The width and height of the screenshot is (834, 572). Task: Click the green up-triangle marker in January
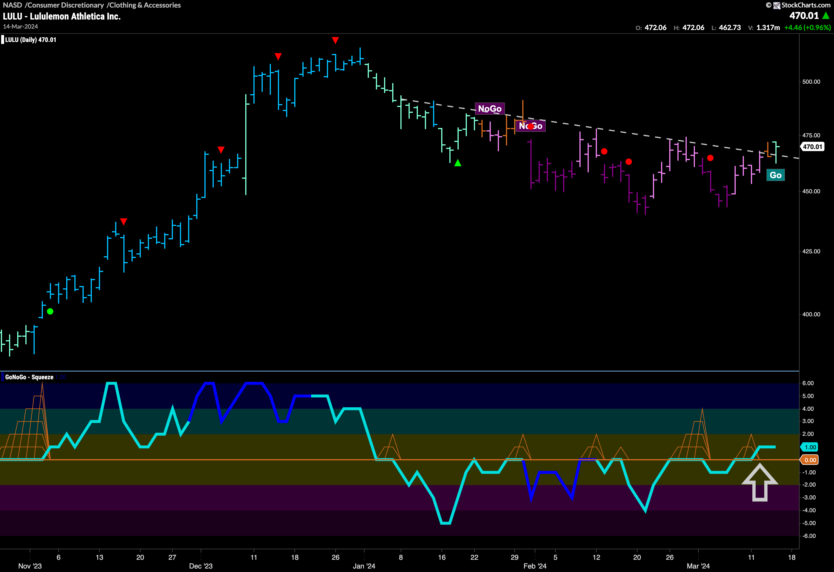(458, 163)
